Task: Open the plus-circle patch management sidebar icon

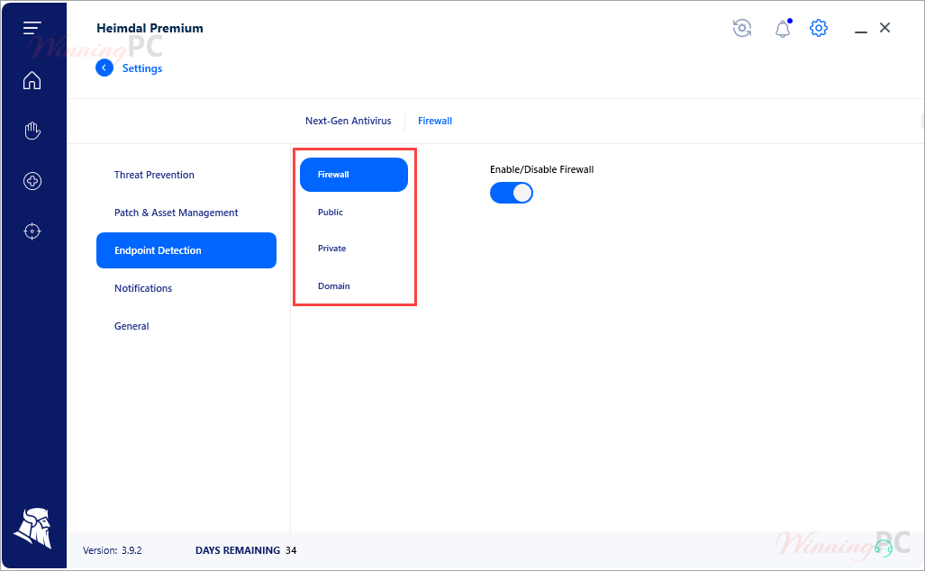Action: tap(32, 181)
